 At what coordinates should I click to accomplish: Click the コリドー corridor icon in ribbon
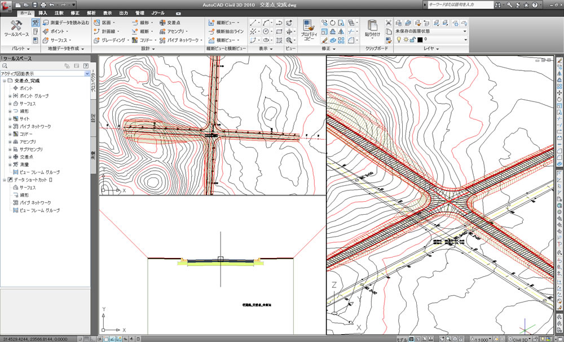point(135,40)
